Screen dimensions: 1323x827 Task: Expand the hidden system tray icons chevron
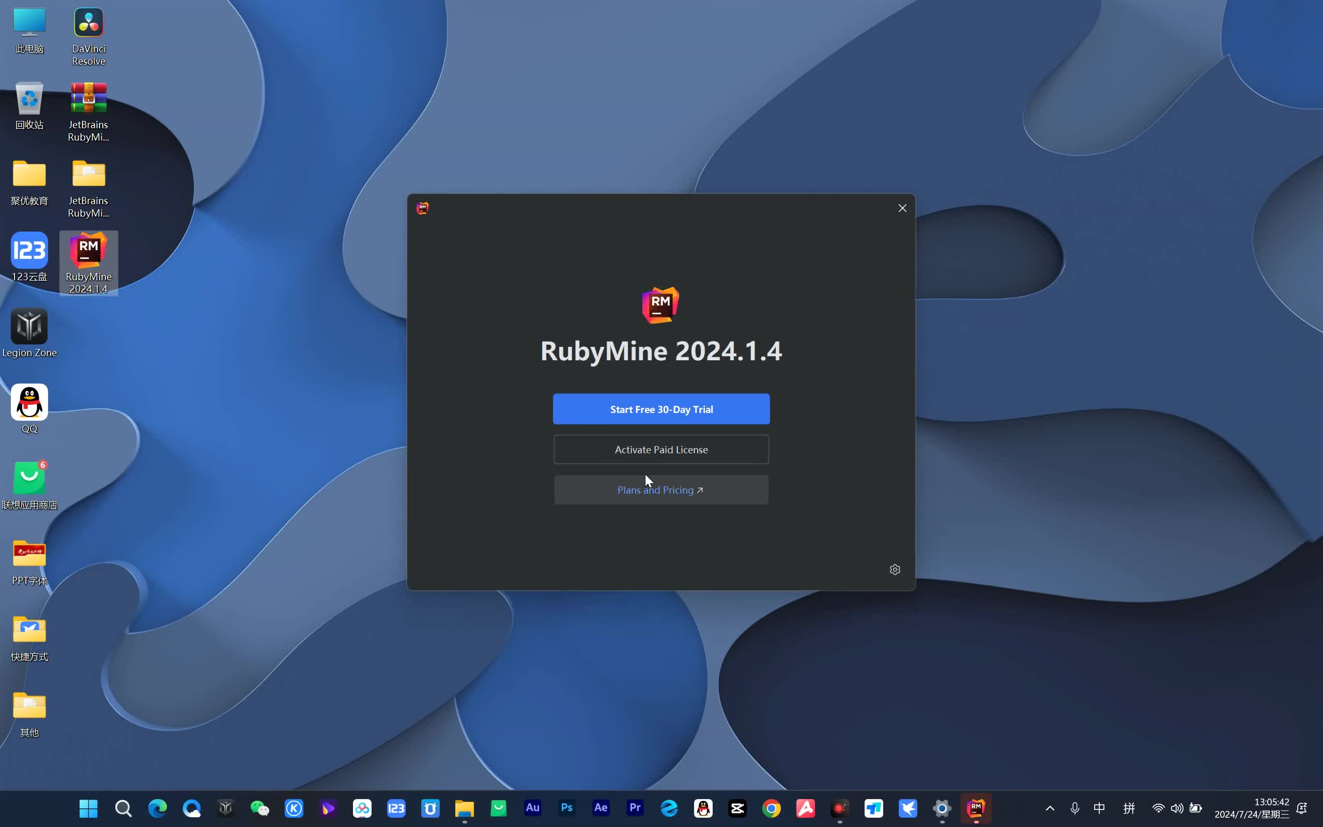coord(1050,808)
